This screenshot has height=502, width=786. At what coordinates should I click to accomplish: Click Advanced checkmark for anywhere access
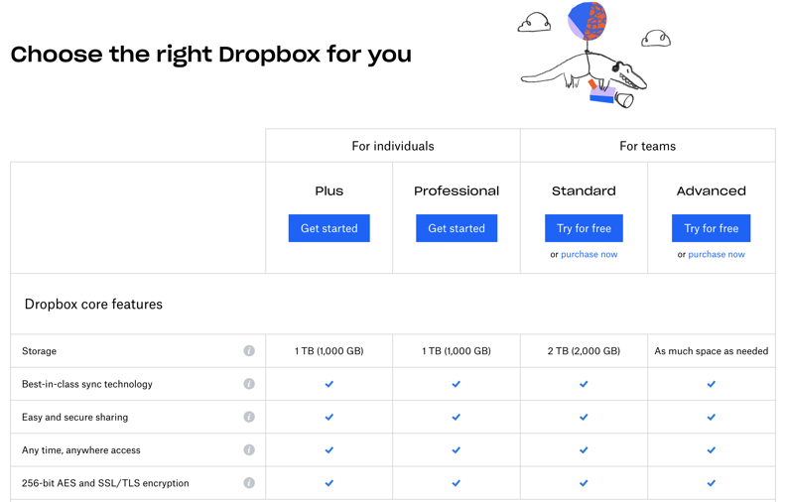point(711,450)
